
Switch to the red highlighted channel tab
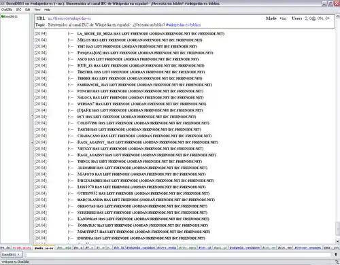coord(22,248)
